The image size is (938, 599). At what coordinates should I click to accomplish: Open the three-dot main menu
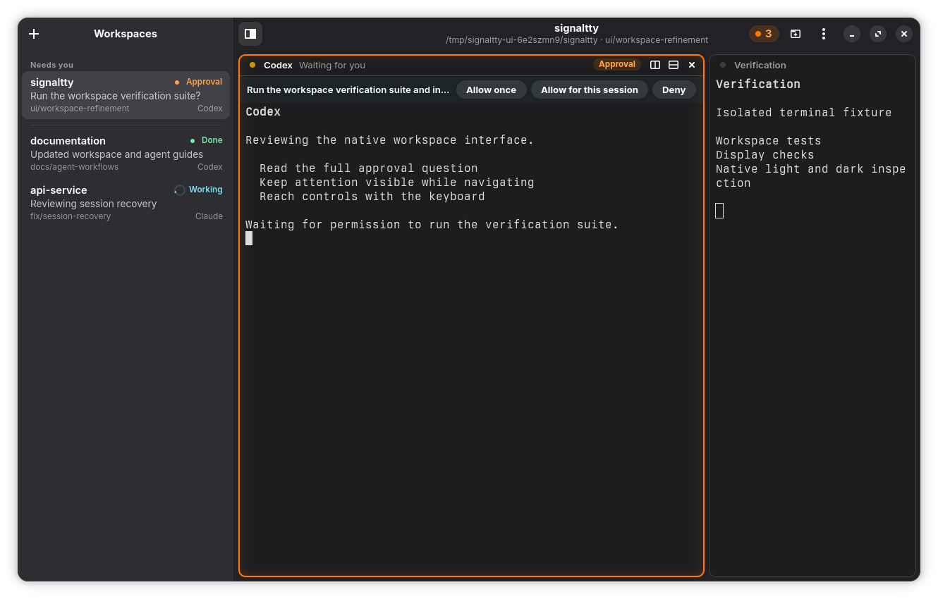(x=823, y=34)
